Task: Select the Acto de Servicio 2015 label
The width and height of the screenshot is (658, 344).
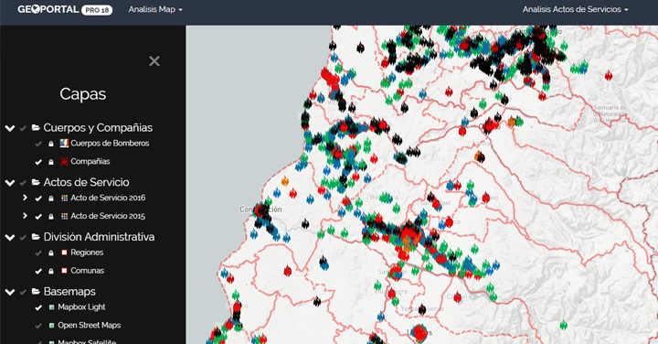Action: tap(108, 216)
